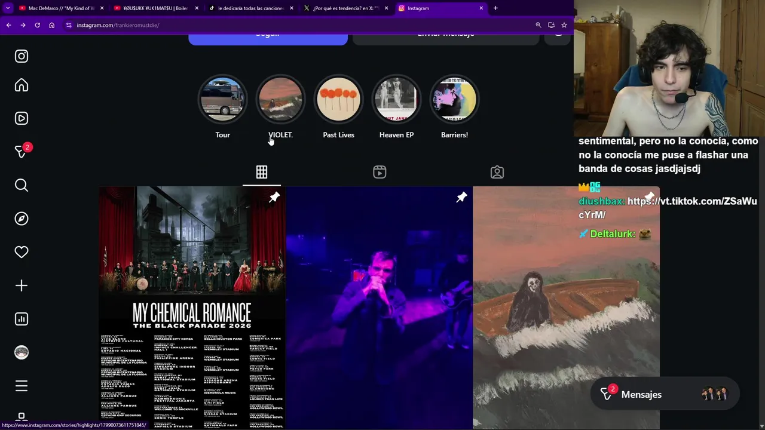The height and width of the screenshot is (430, 765).
Task: Open Instagram search magnifier in sidebar
Action: [x=22, y=185]
